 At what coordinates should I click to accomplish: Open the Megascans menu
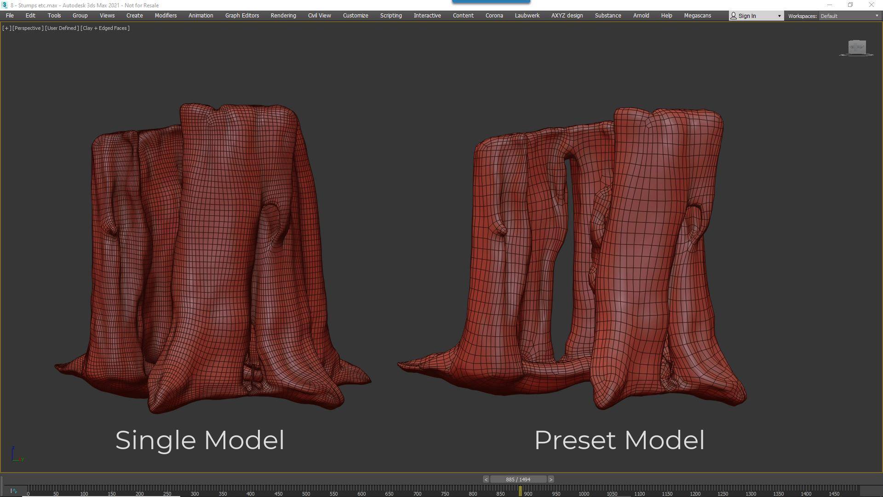pyautogui.click(x=697, y=15)
